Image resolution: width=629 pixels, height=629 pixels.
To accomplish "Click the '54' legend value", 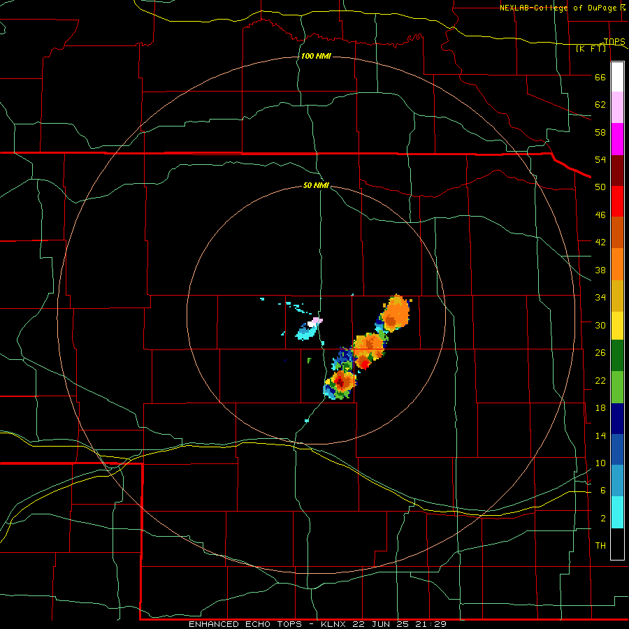I will click(x=600, y=159).
